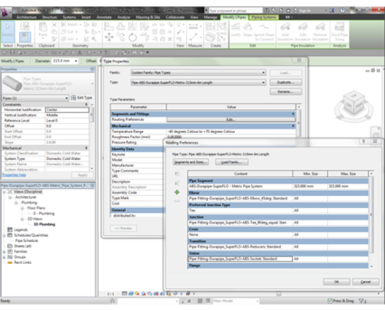
Task: Click the Slope pipe edit icon
Action: click(x=247, y=30)
